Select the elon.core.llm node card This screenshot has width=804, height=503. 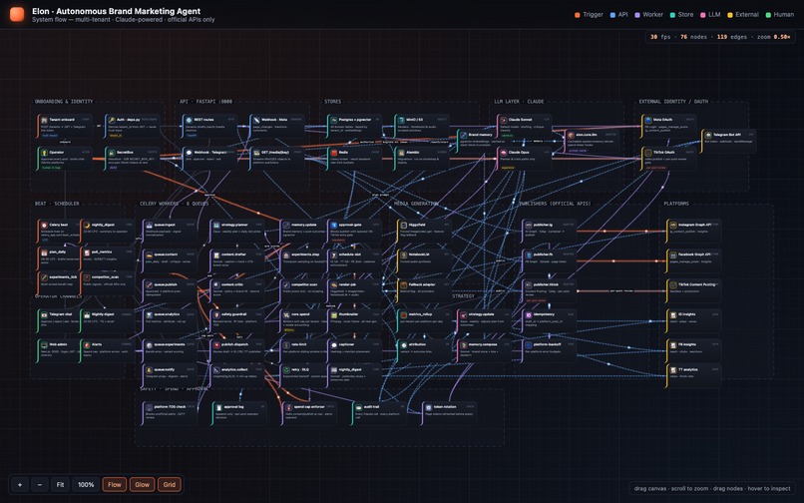[x=592, y=141]
